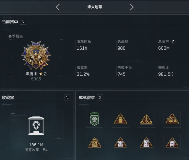
Task: Select the green shield beret badge
Action: click(94, 119)
